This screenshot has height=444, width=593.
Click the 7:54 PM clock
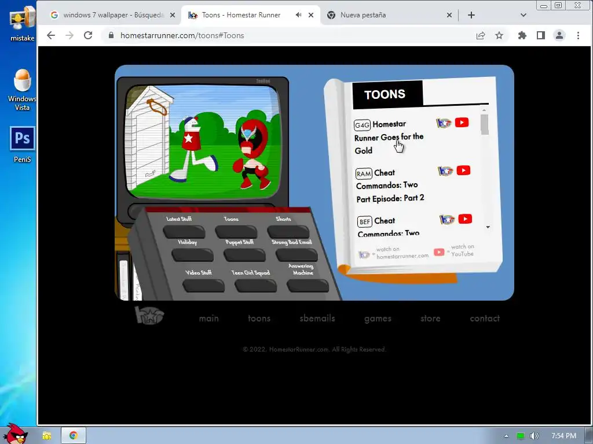pos(563,436)
